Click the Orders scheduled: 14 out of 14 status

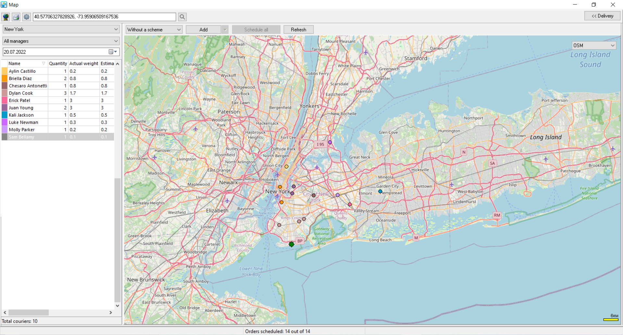(x=278, y=331)
